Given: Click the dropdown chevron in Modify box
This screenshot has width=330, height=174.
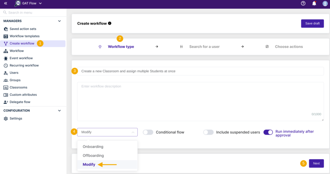Looking at the screenshot, I should point(133,132).
